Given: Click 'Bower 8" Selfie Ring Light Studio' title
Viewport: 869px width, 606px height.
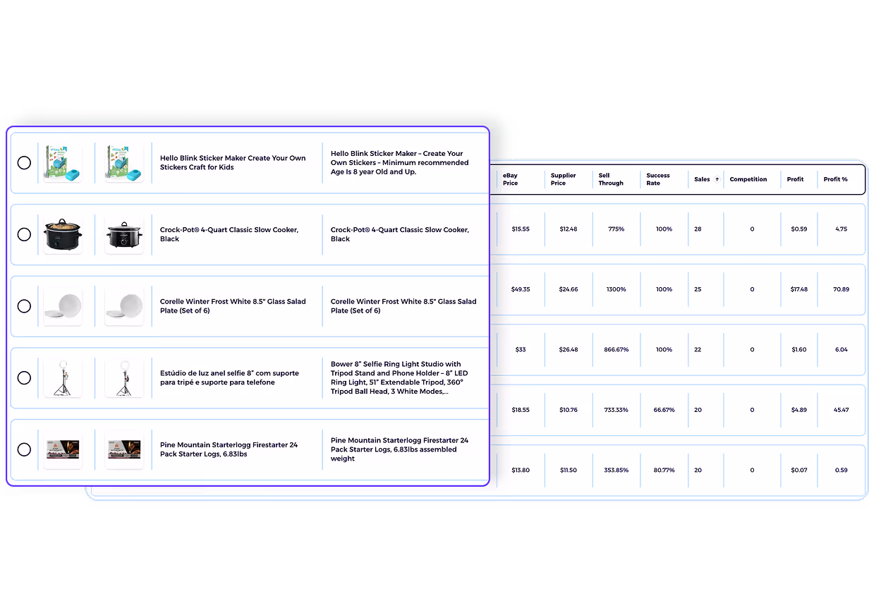Looking at the screenshot, I should tap(399, 377).
